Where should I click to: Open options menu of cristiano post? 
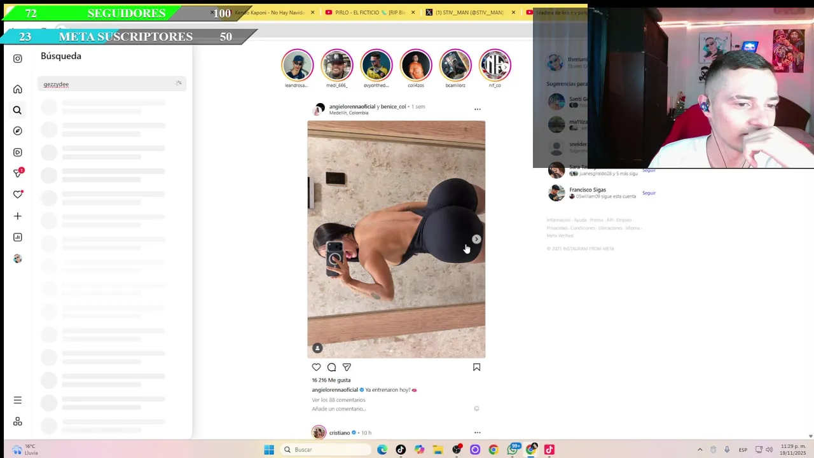point(478,433)
